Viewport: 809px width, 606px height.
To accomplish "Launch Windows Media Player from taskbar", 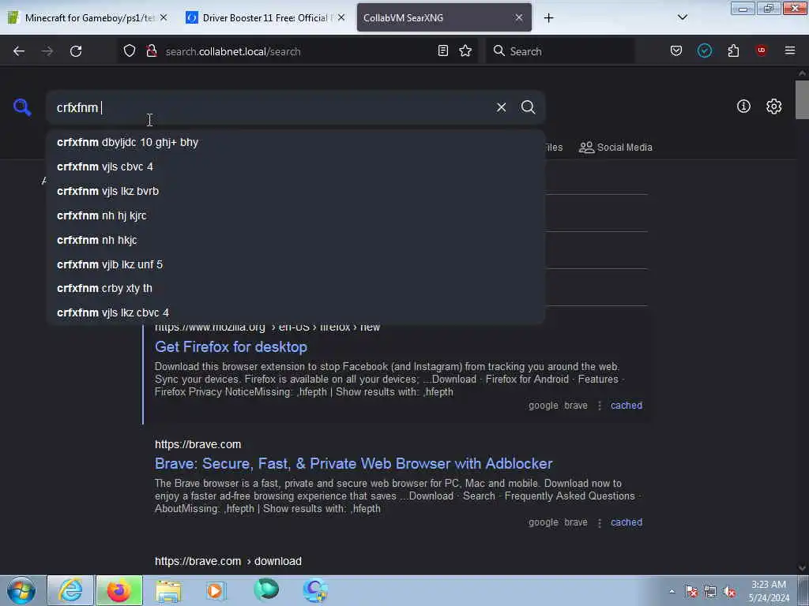I will (x=216, y=590).
